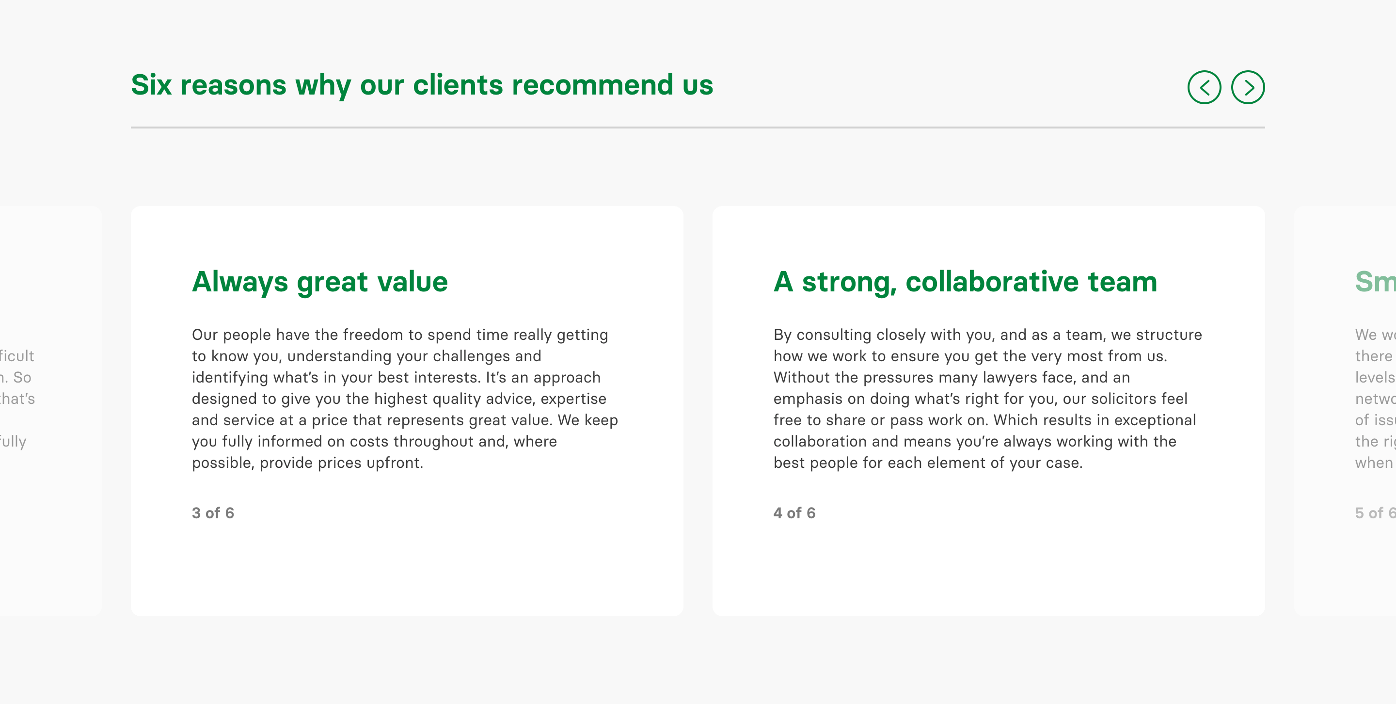Click the "3 of 6" slide counter
1396x704 pixels.
click(213, 512)
